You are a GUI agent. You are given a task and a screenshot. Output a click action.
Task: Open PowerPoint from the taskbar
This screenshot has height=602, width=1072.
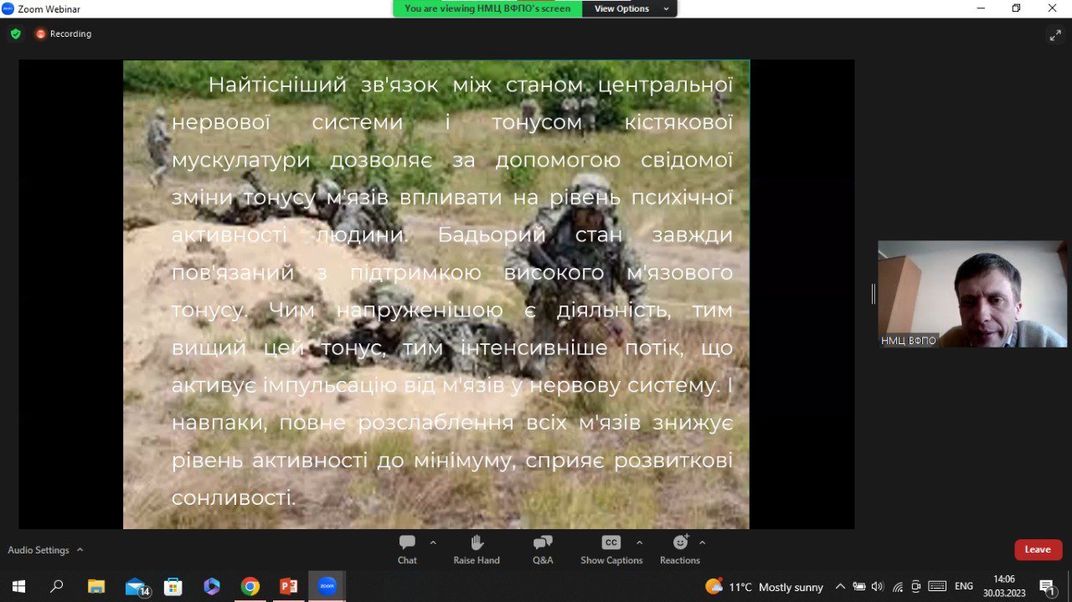point(288,586)
